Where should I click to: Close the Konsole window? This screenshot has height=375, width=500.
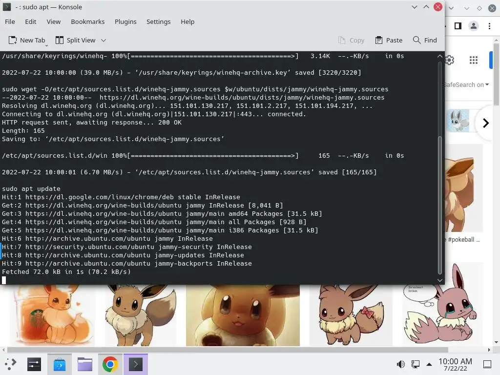[x=438, y=7]
